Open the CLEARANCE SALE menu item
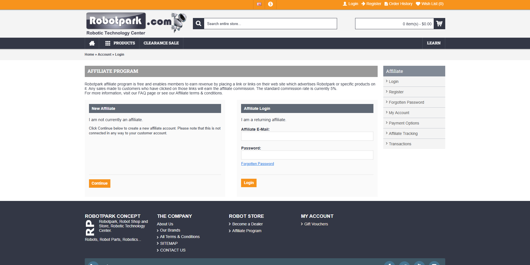 pos(161,43)
